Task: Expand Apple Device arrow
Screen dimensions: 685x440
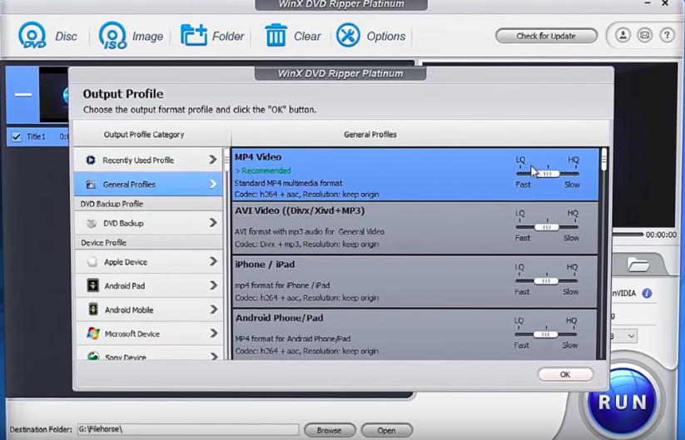Action: [213, 261]
